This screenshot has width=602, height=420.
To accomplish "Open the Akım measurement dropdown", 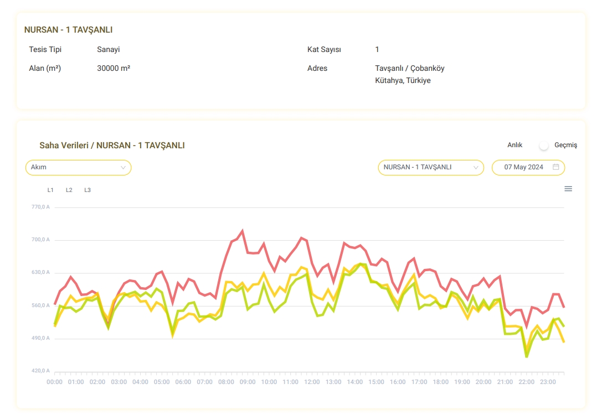I will click(78, 167).
